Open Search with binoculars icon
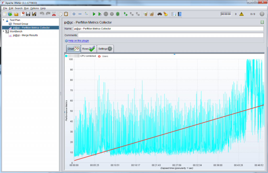 point(160,14)
